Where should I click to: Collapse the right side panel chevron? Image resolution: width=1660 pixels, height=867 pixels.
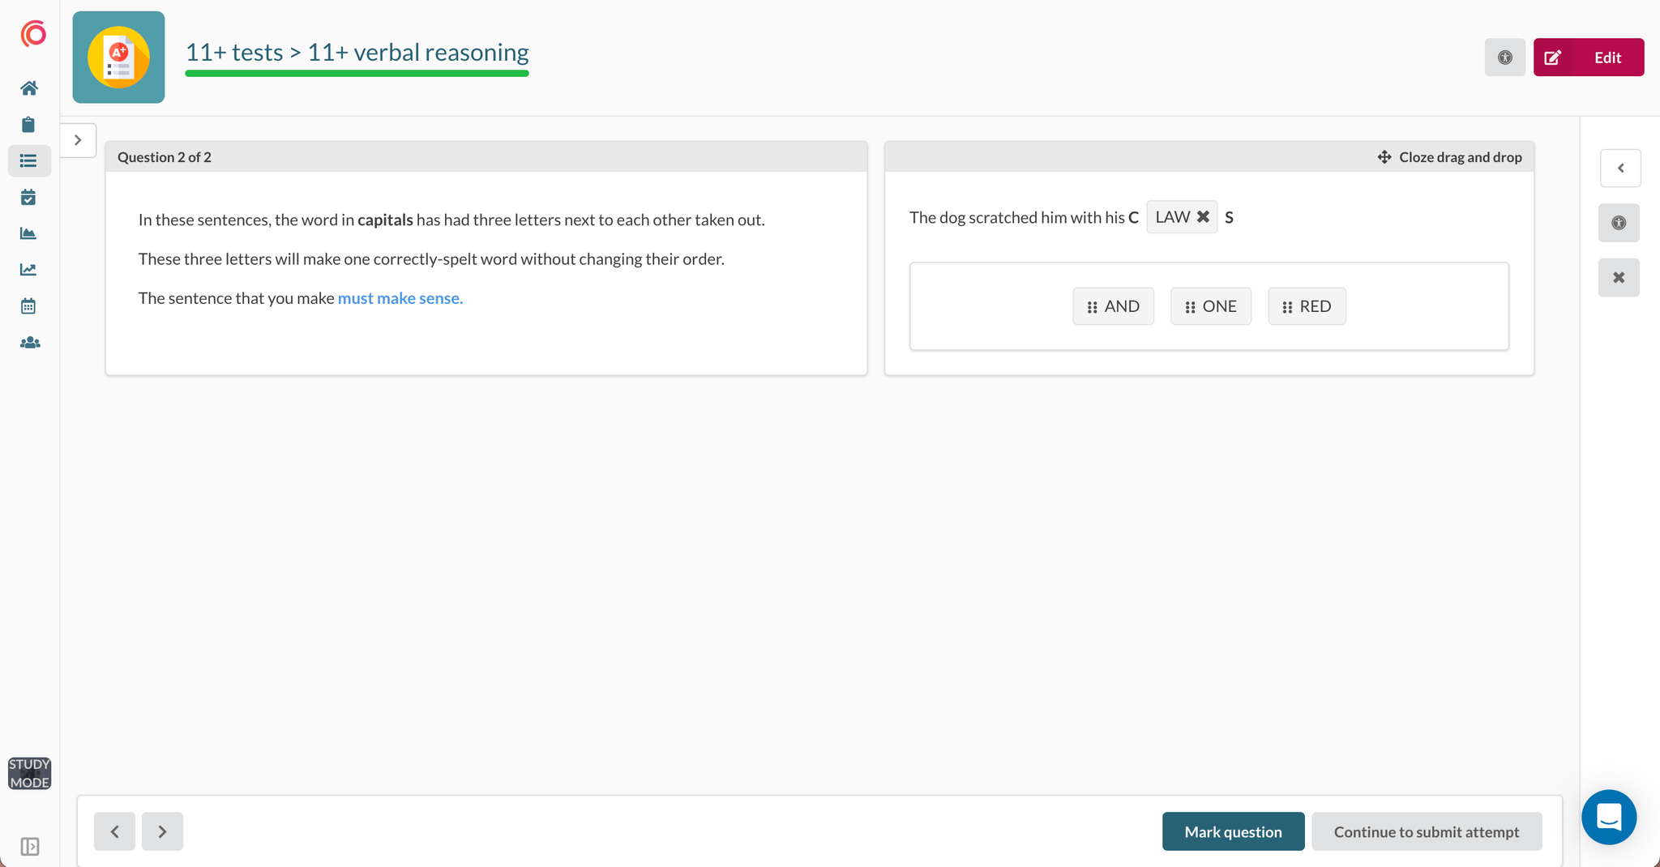tap(1620, 169)
